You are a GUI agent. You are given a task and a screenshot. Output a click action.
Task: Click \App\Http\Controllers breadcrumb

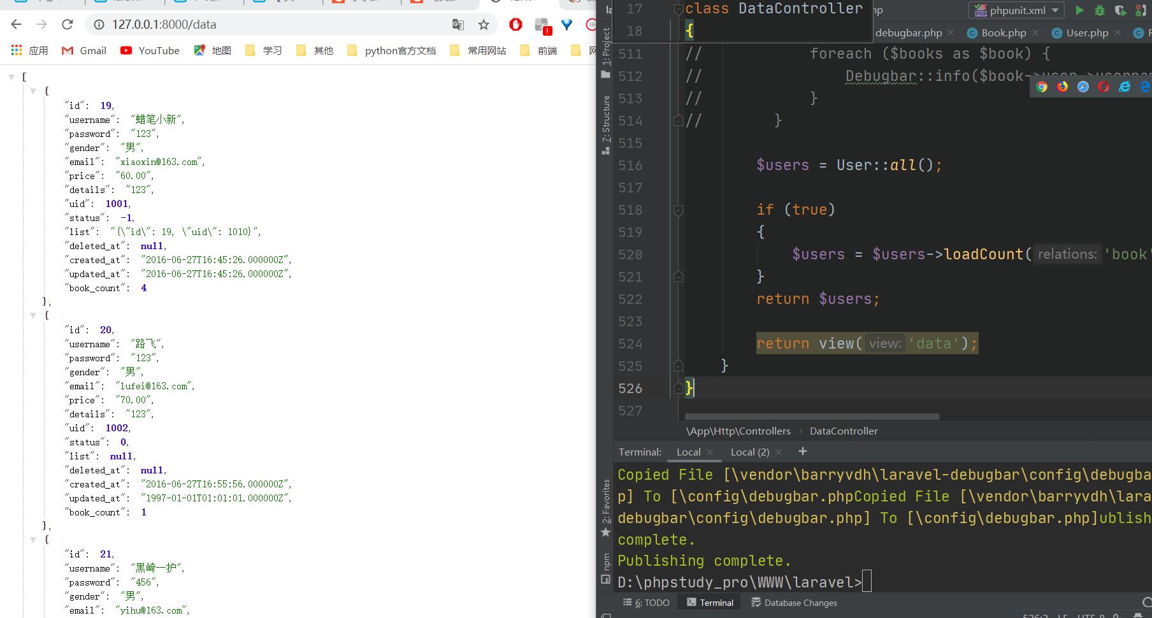(738, 431)
